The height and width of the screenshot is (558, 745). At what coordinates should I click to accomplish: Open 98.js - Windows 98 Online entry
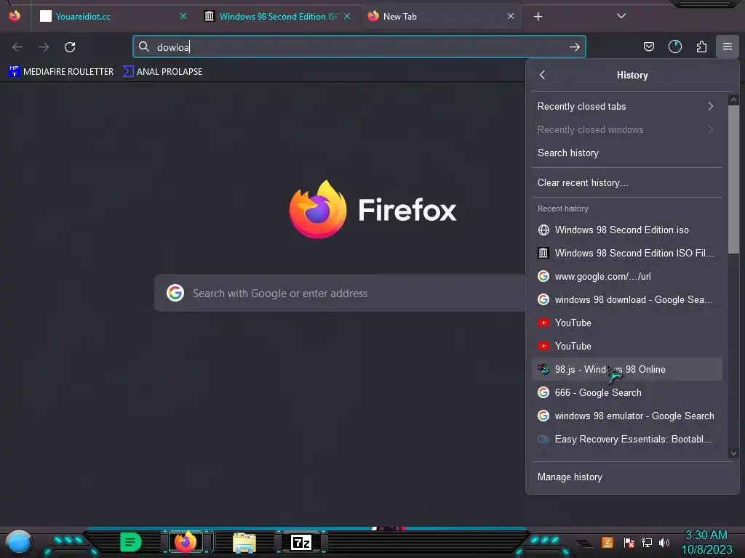coord(626,369)
